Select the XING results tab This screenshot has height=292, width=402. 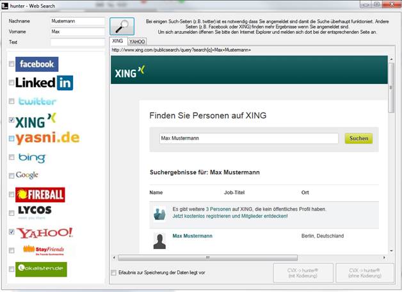pyautogui.click(x=117, y=40)
